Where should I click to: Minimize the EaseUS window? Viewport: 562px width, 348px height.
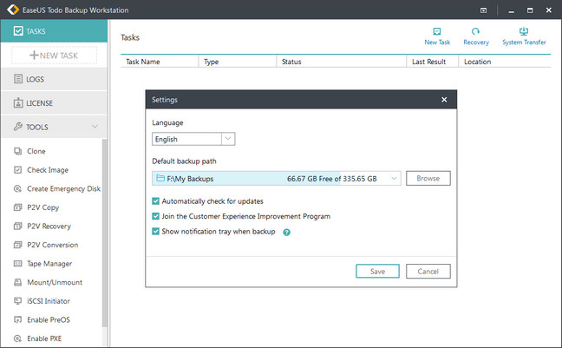pos(512,10)
